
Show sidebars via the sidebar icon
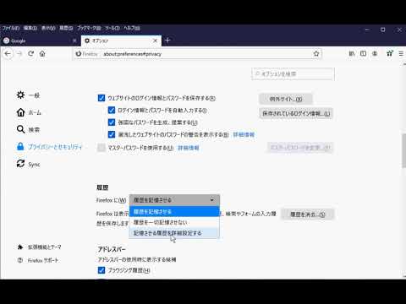pyautogui.click(x=364, y=53)
